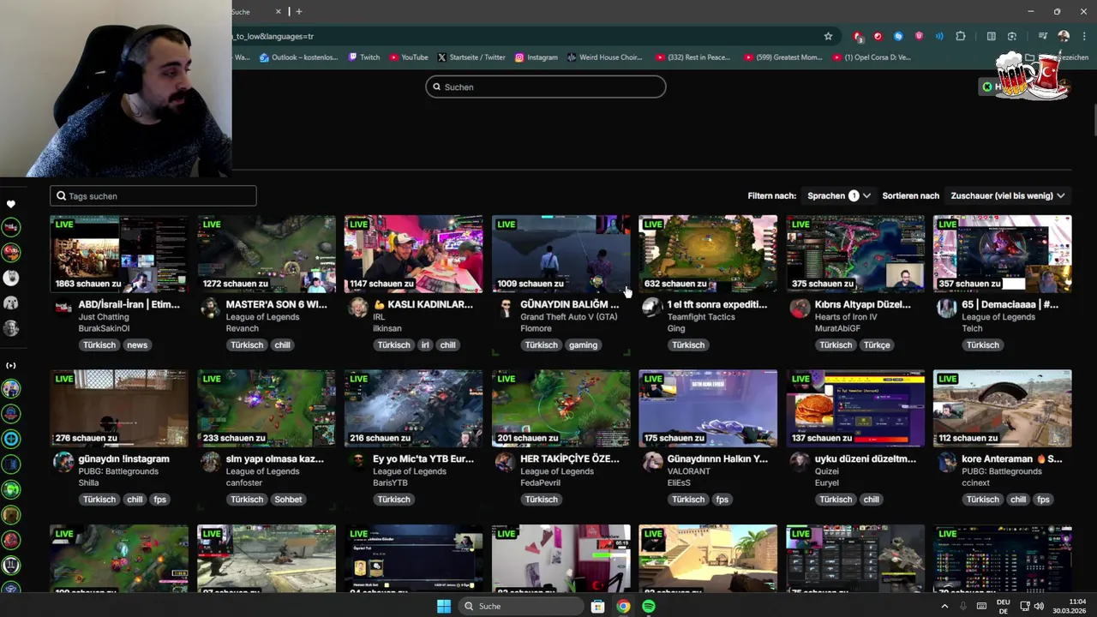Open the Instagram bookmark
Image resolution: width=1097 pixels, height=617 pixels.
(536, 57)
